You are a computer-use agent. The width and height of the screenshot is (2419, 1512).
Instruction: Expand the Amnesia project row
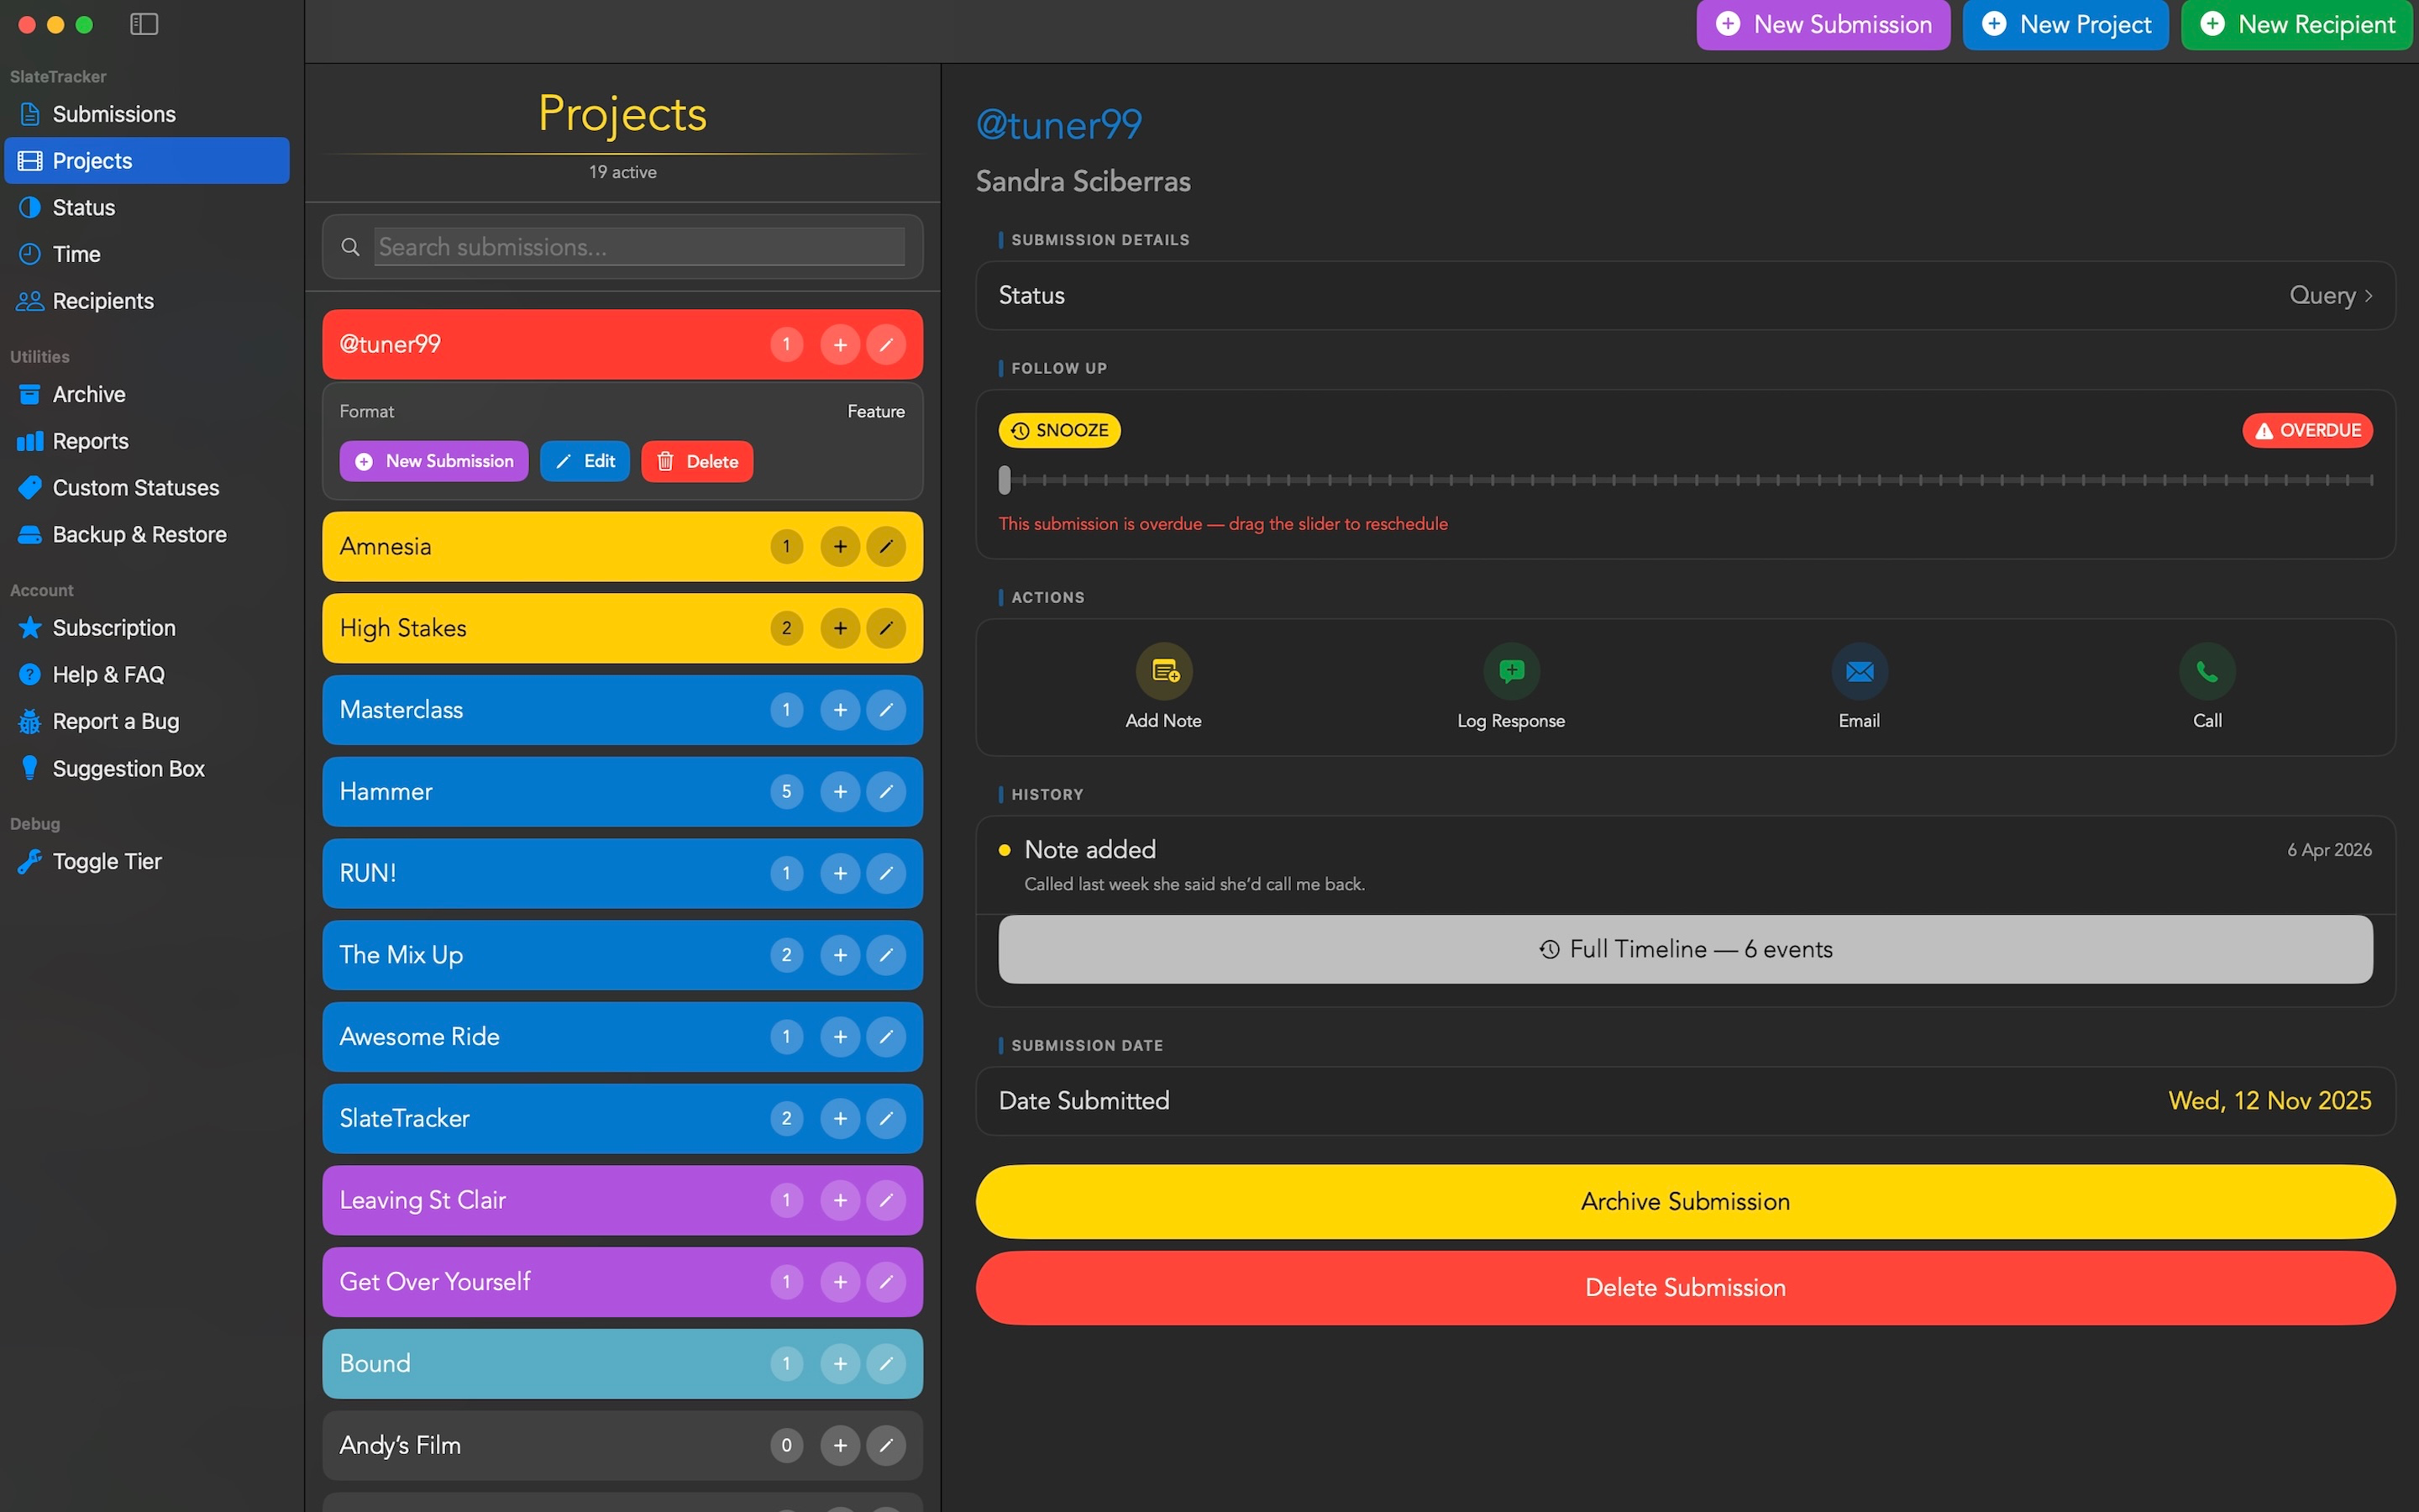(x=622, y=547)
